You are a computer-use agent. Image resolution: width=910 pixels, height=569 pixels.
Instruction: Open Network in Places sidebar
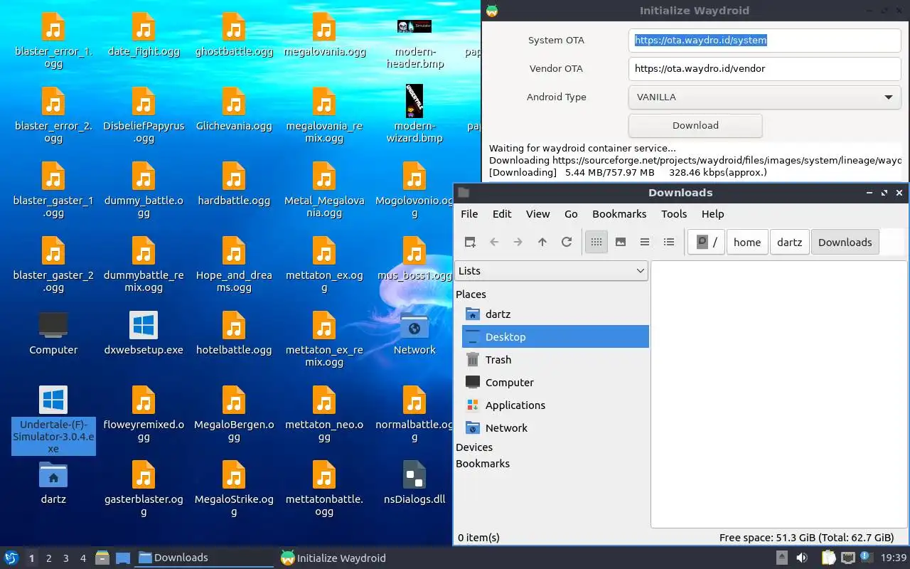coord(555,427)
